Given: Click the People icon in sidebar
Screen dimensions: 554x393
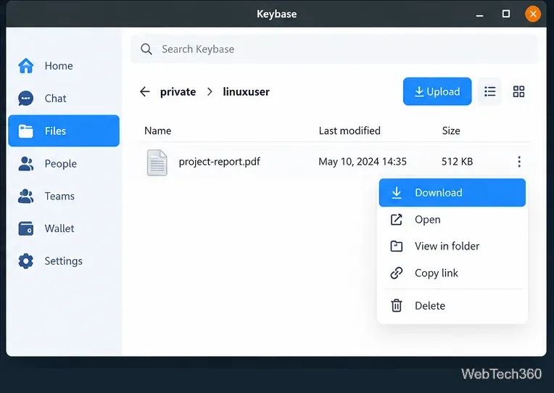Looking at the screenshot, I should pos(26,164).
